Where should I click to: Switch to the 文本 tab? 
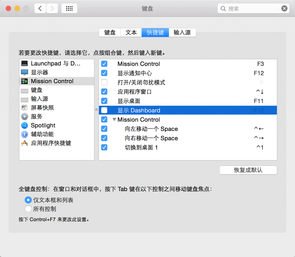click(131, 33)
